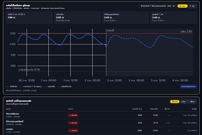Select the กทม. filter tab
202x135 pixels.
[x=184, y=102]
